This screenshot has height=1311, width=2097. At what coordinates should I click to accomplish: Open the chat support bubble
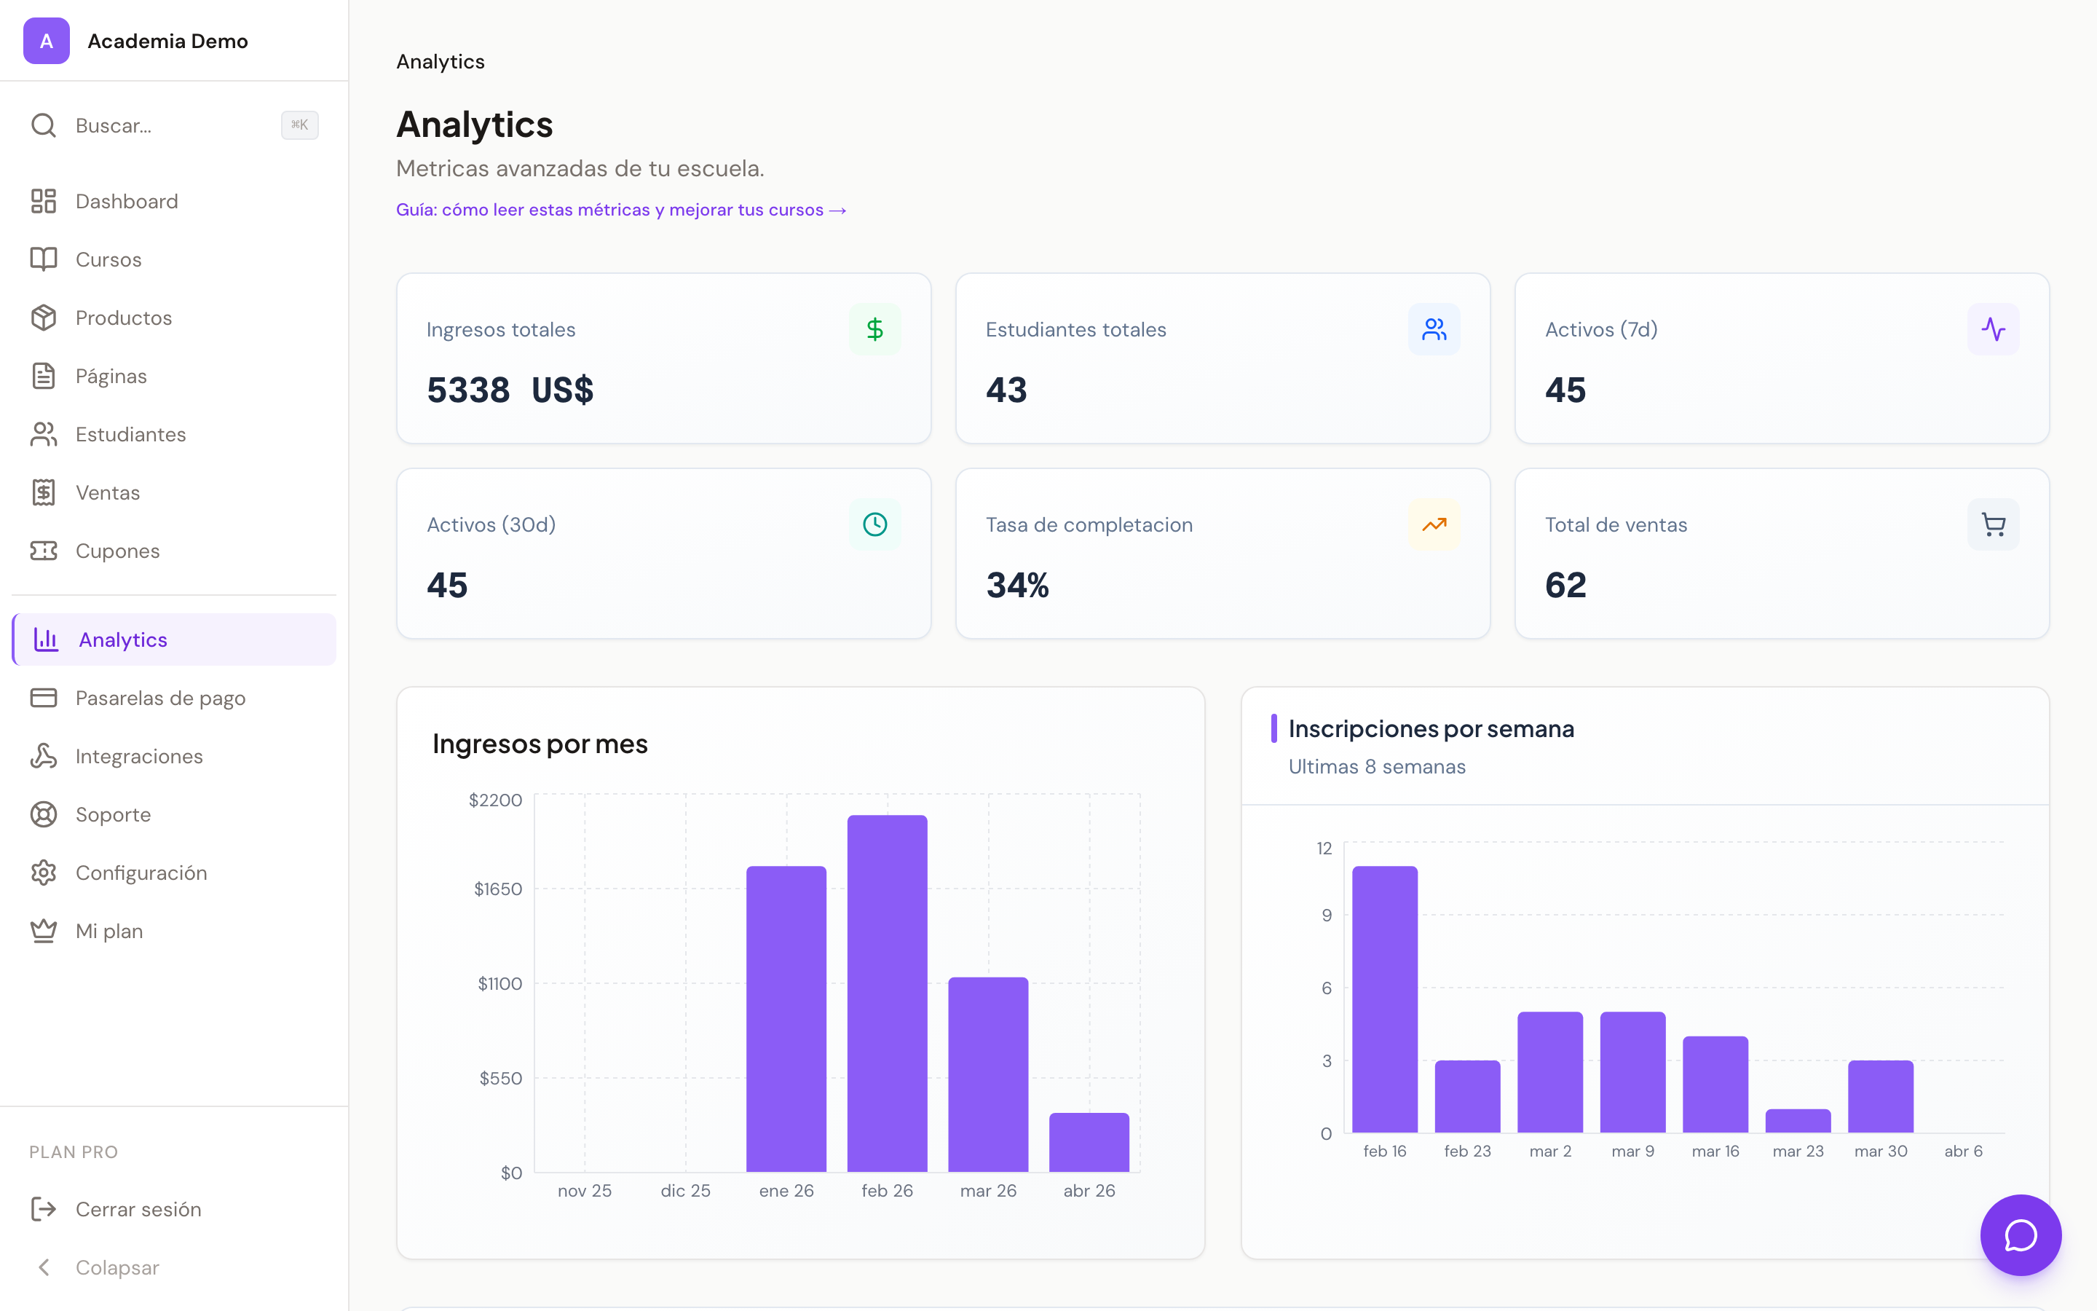(2020, 1235)
